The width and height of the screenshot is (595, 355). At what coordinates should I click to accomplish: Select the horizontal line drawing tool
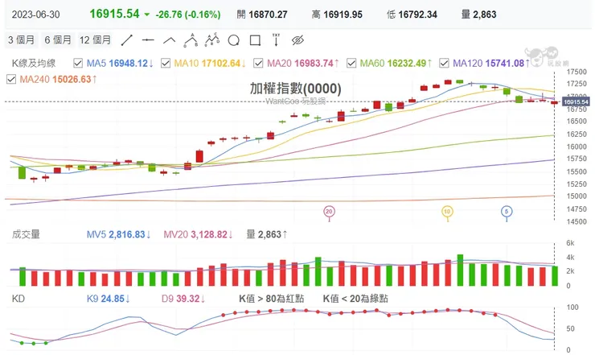pos(148,40)
